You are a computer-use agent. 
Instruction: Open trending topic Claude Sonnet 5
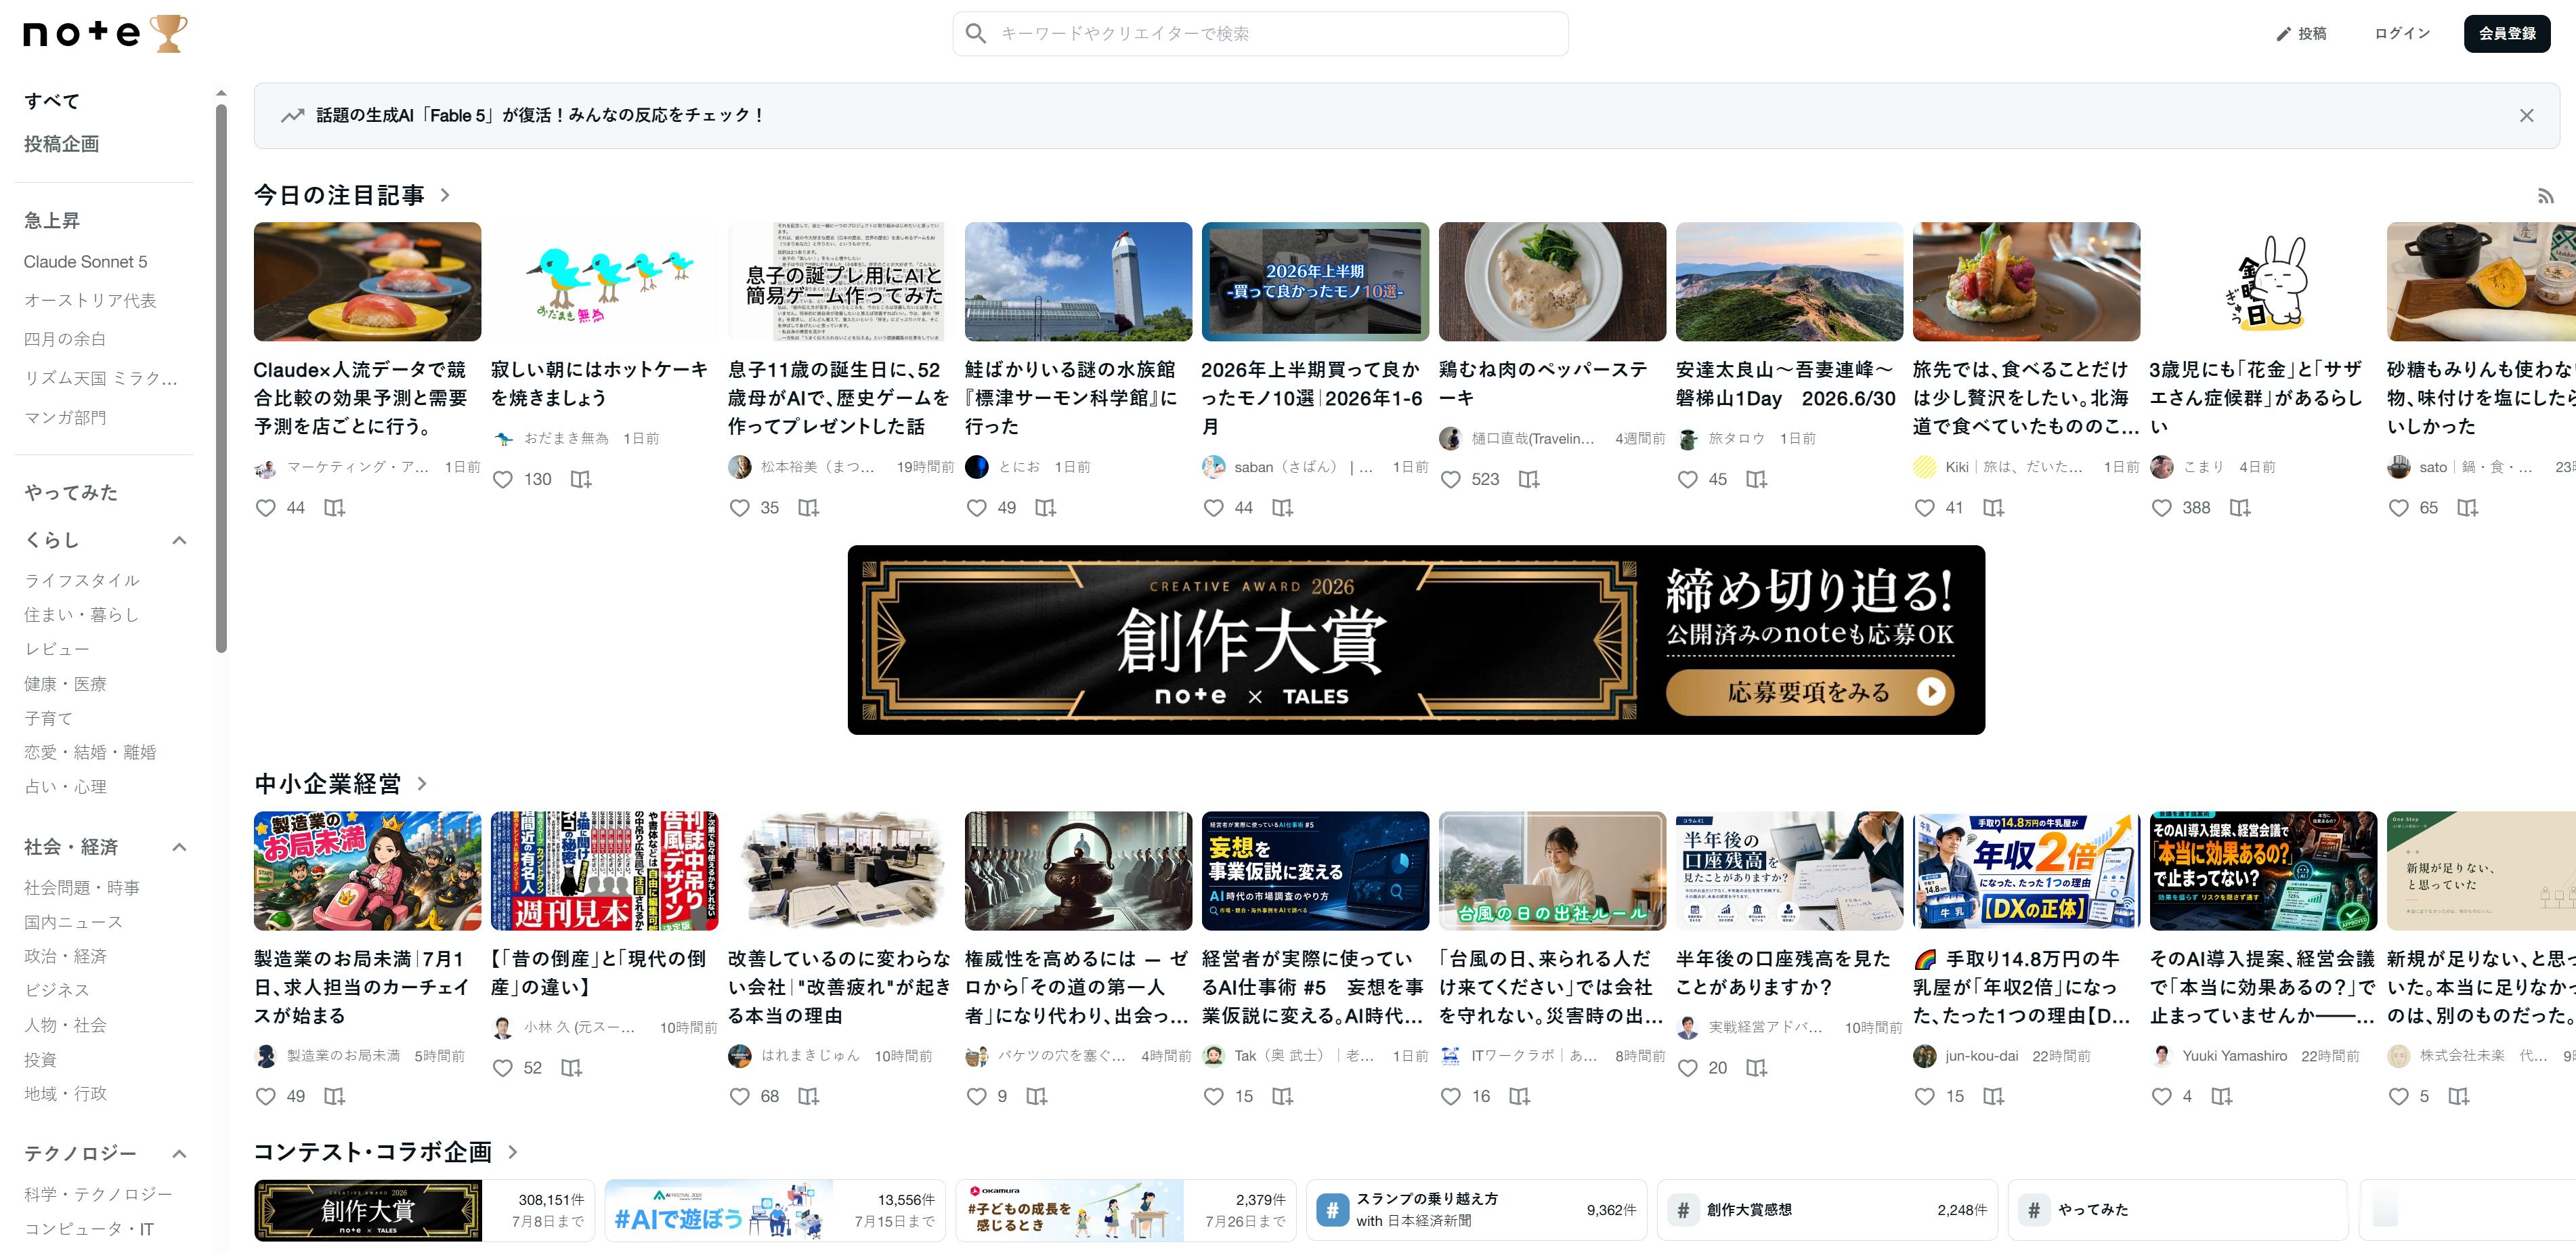[85, 262]
